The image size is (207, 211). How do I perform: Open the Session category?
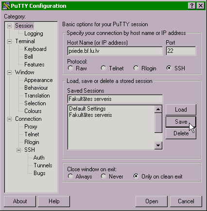coord(24,26)
